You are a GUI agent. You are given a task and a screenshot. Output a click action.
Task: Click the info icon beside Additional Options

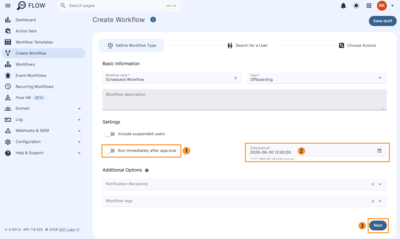point(147,170)
